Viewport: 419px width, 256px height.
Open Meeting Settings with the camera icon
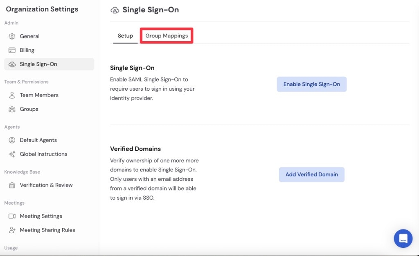pos(12,216)
